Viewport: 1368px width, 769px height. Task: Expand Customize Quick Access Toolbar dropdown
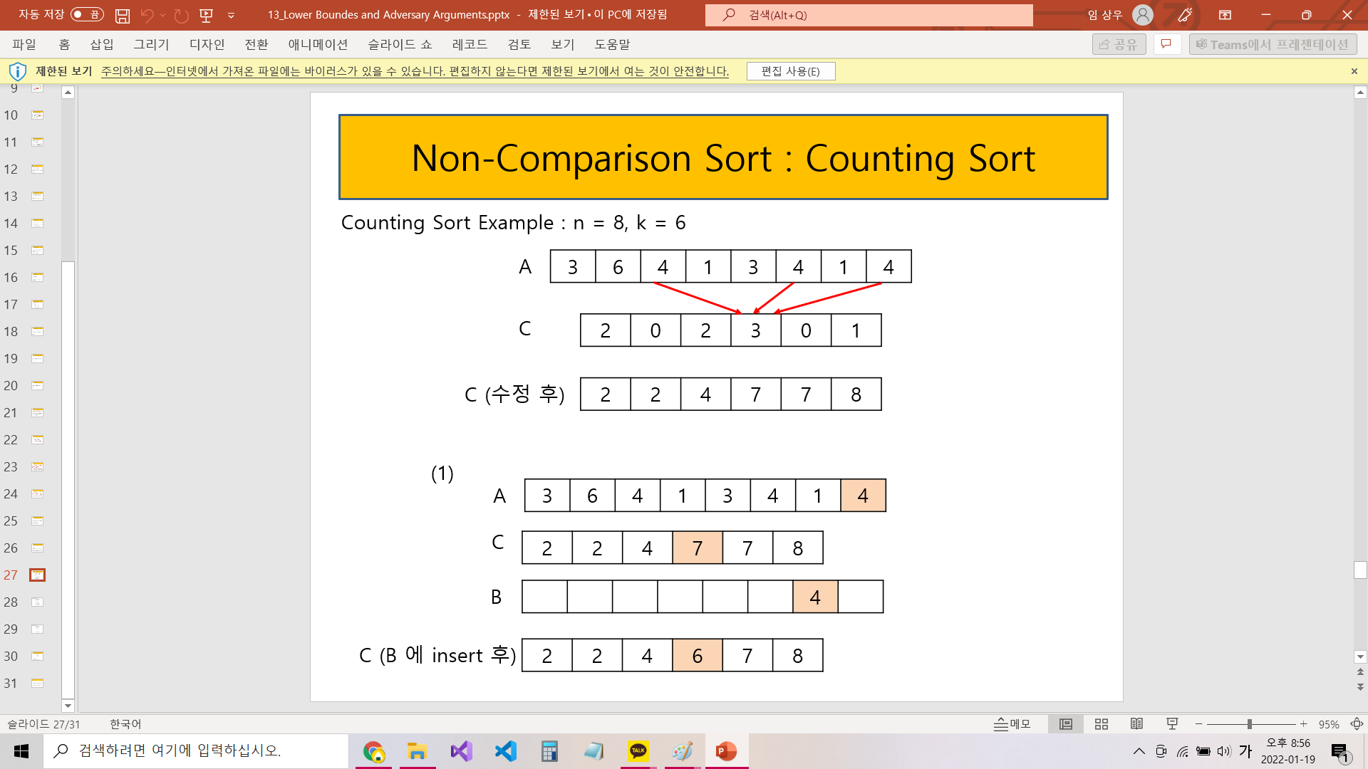coord(231,15)
